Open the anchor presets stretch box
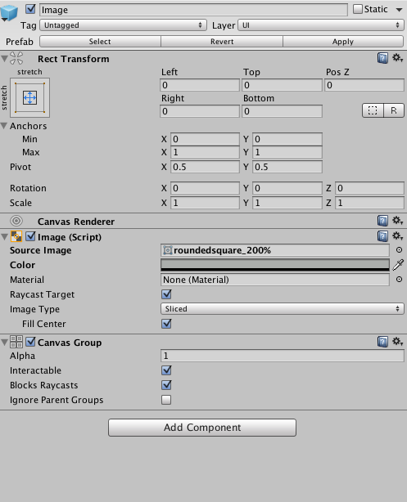Image resolution: width=407 pixels, height=502 pixels. 29,97
